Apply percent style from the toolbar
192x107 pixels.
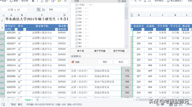click(135, 1)
